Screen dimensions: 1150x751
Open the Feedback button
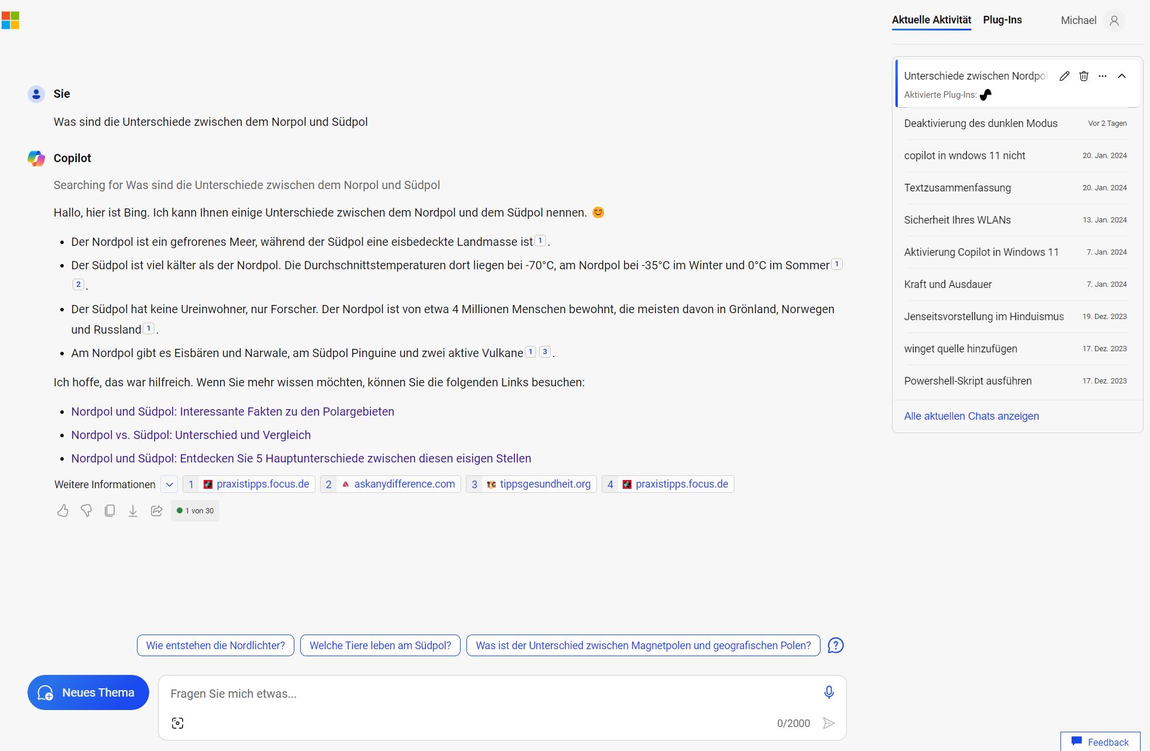pos(1100,742)
